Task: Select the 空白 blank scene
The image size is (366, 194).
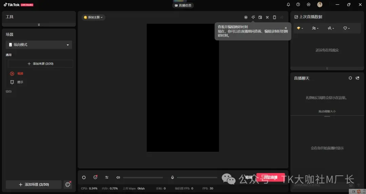Action: coord(8,92)
